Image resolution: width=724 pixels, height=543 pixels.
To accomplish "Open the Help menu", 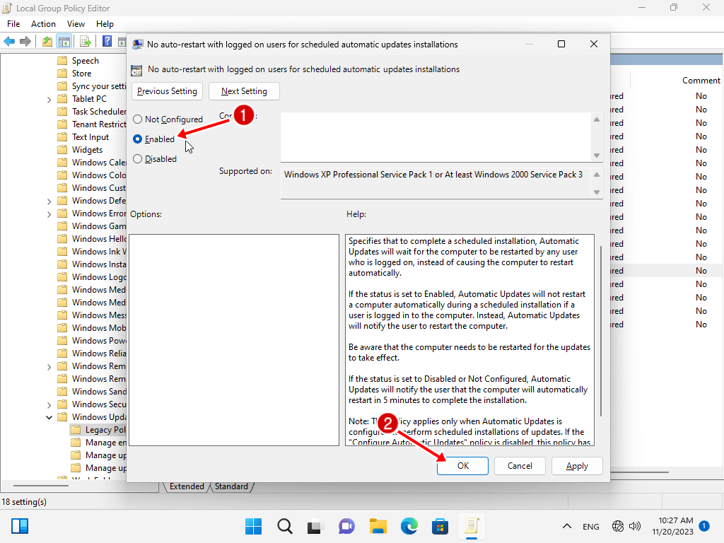I will tap(105, 24).
